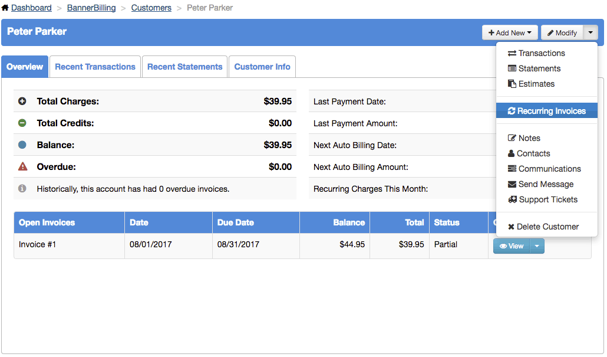Click the Send Message keyboard icon
Image resolution: width=607 pixels, height=357 pixels.
[x=512, y=184]
